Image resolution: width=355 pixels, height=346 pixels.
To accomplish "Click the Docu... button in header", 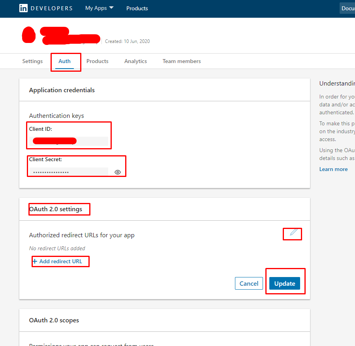I will [x=347, y=8].
